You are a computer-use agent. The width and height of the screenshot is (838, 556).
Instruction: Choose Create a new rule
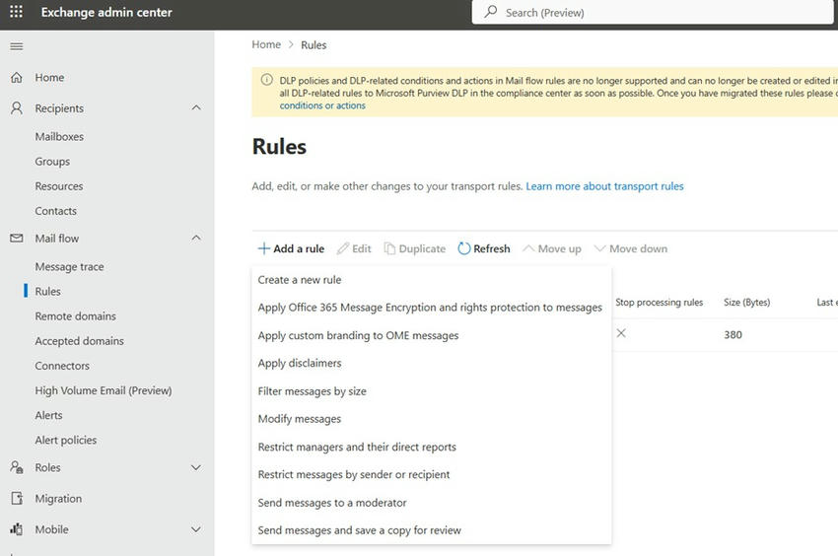coord(300,280)
